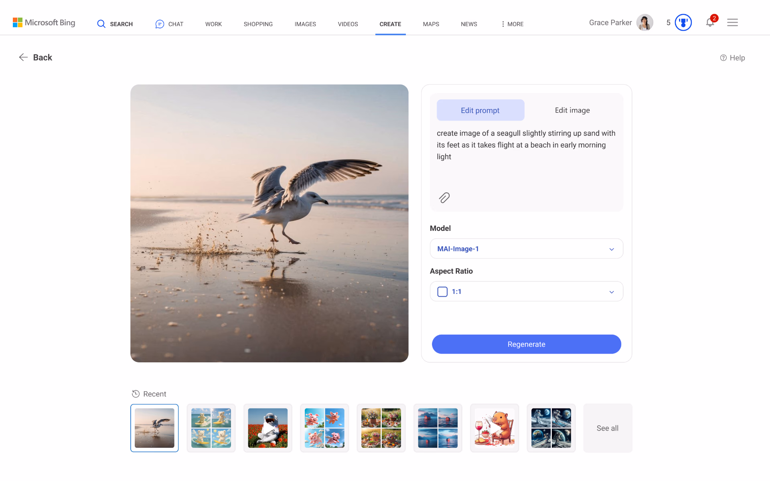
Task: Switch to the Edit image toggle
Action: coord(572,110)
